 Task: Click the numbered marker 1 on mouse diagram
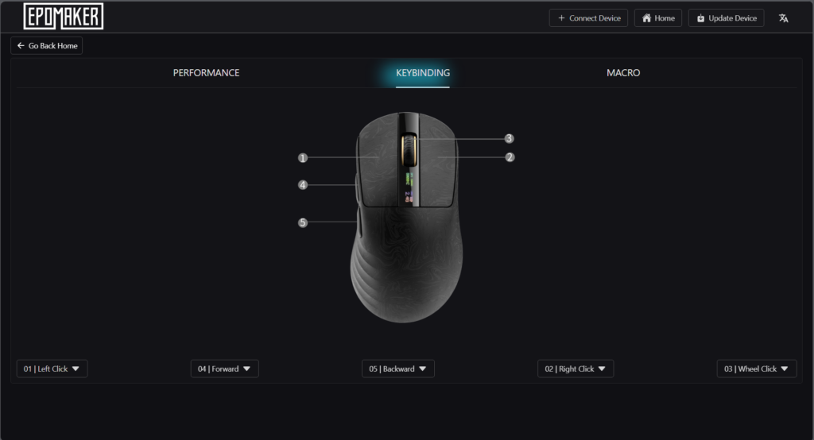(x=303, y=158)
